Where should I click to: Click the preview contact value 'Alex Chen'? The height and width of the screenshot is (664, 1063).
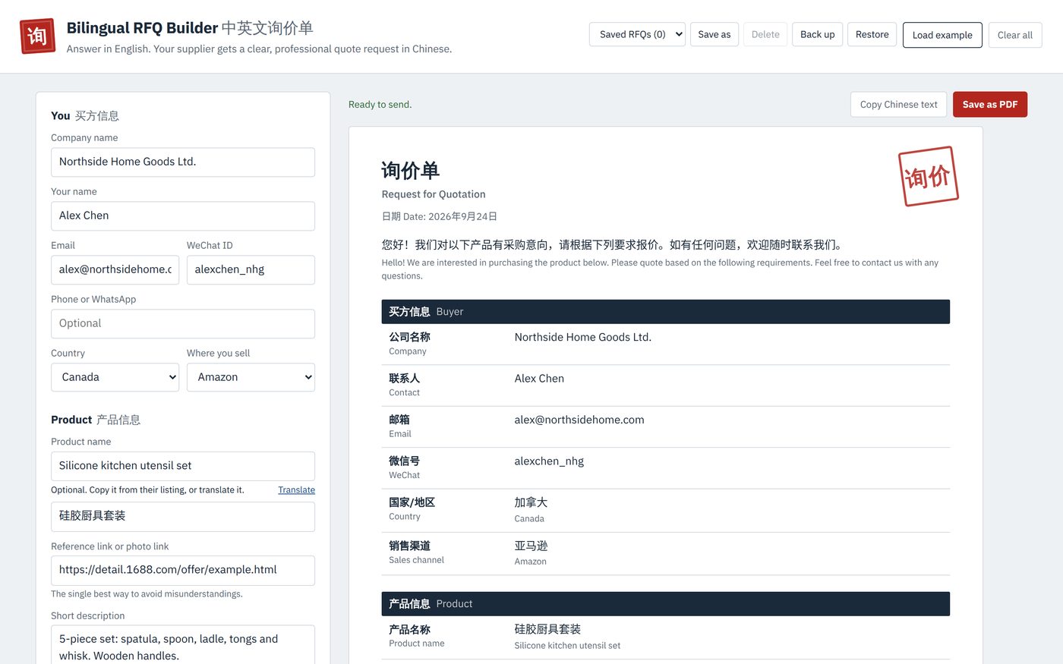coord(539,379)
